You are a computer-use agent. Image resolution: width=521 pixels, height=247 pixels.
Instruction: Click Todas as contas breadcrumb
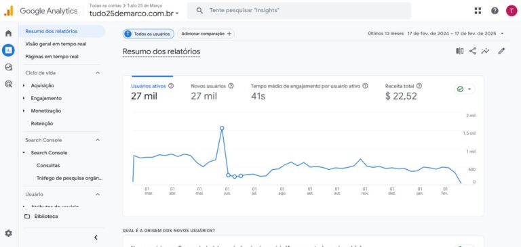tap(105, 5)
